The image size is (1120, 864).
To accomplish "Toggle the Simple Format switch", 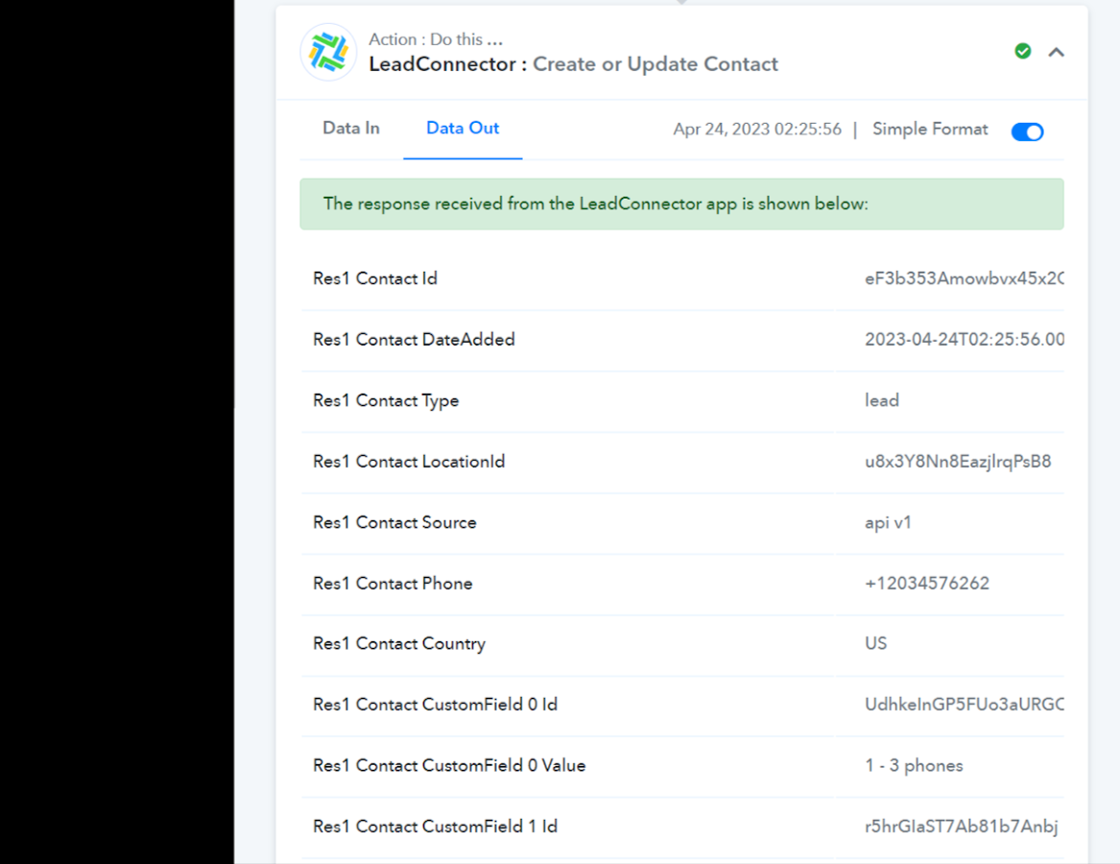I will click(1027, 132).
